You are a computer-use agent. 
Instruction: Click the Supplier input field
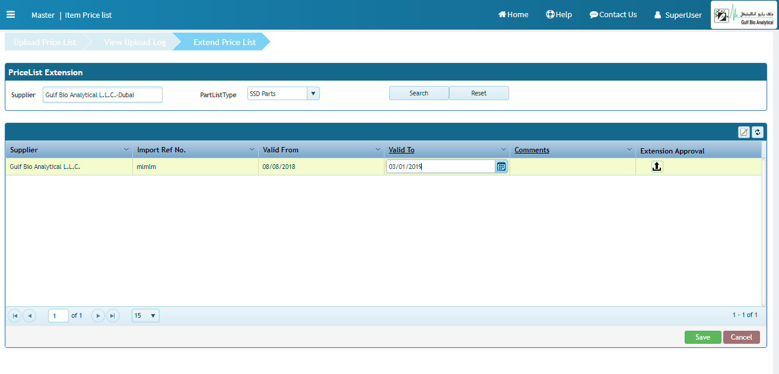click(103, 95)
